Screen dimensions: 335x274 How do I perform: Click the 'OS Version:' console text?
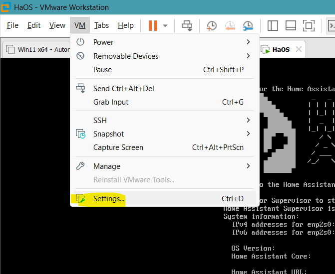253,249
